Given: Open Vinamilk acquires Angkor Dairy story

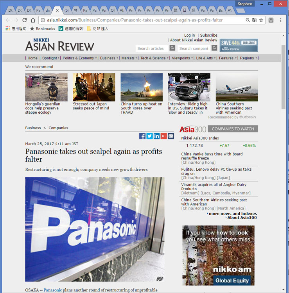Looking at the screenshot, I should [214, 187].
